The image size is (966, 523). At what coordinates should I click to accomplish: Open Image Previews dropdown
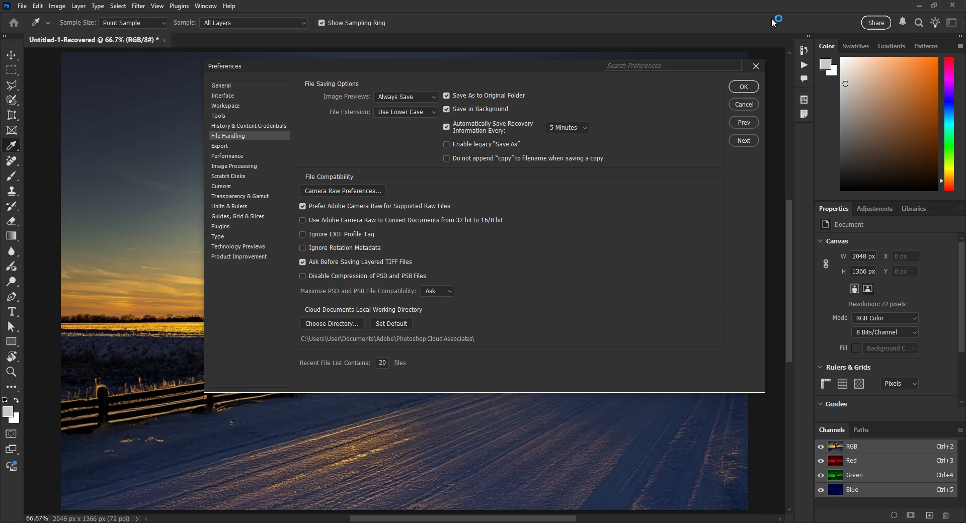click(x=406, y=97)
